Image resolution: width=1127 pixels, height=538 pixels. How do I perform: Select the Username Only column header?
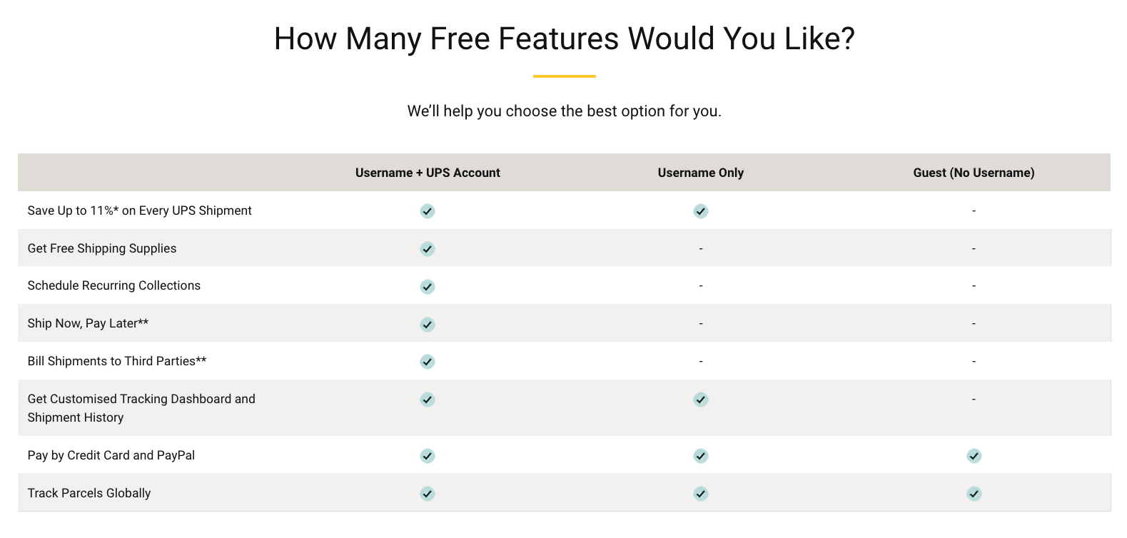pyautogui.click(x=701, y=173)
